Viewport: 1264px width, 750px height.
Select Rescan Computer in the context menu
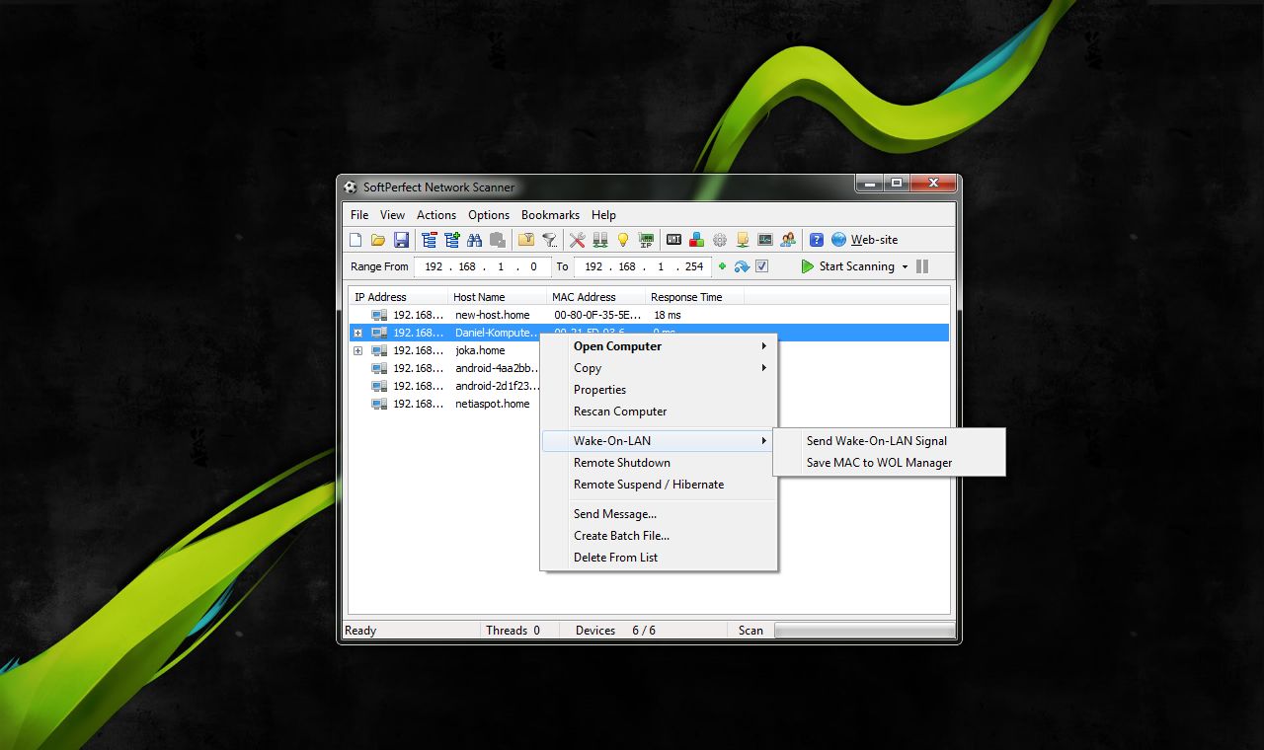point(659,412)
